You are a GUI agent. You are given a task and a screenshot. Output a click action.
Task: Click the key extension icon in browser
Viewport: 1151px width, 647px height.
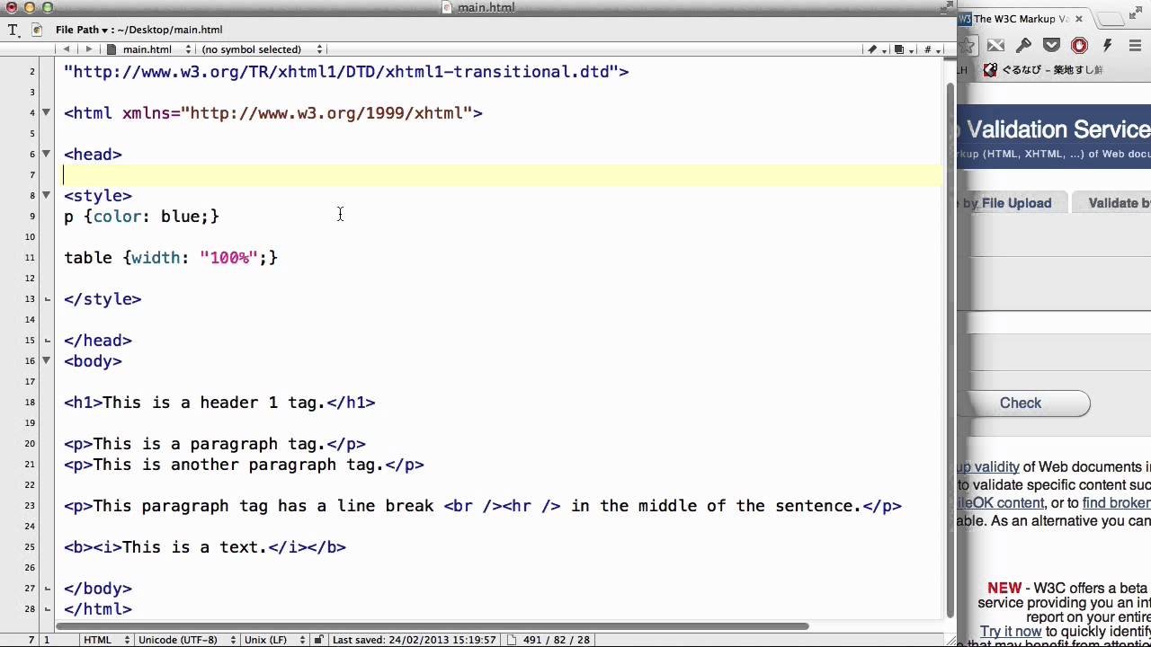click(1023, 45)
